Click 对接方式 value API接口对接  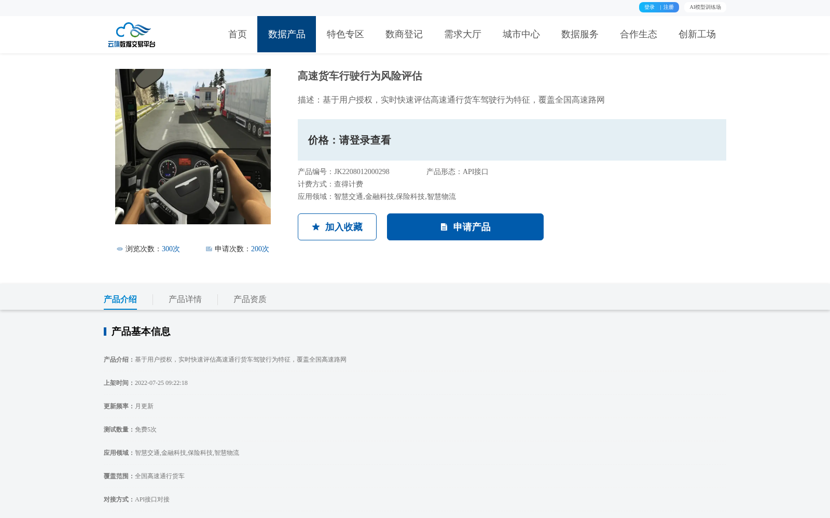click(152, 499)
